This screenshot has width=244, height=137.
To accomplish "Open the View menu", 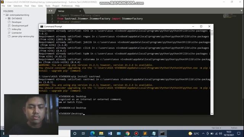I will point(33,6).
